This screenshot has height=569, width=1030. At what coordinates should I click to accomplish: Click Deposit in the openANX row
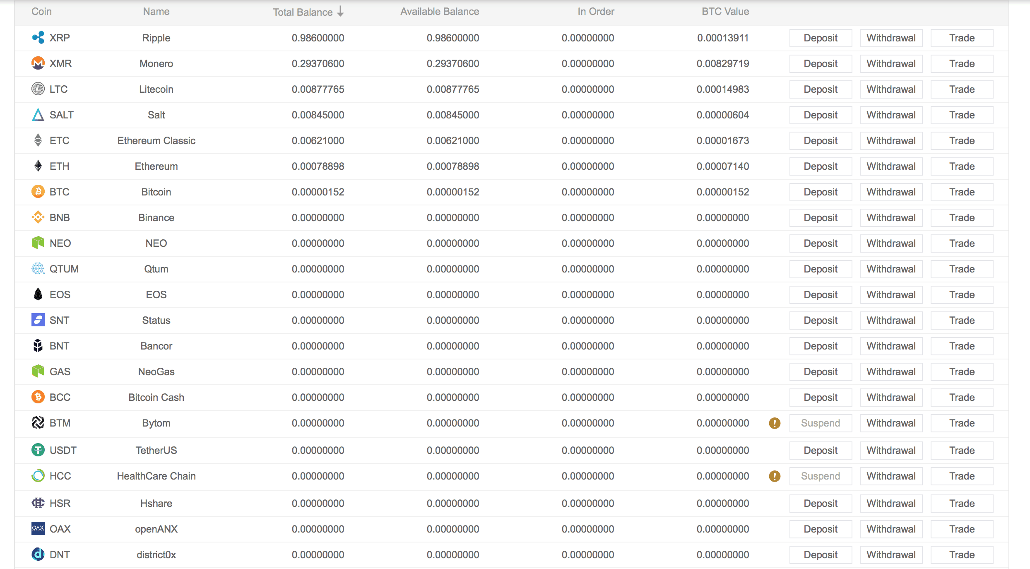coord(821,529)
